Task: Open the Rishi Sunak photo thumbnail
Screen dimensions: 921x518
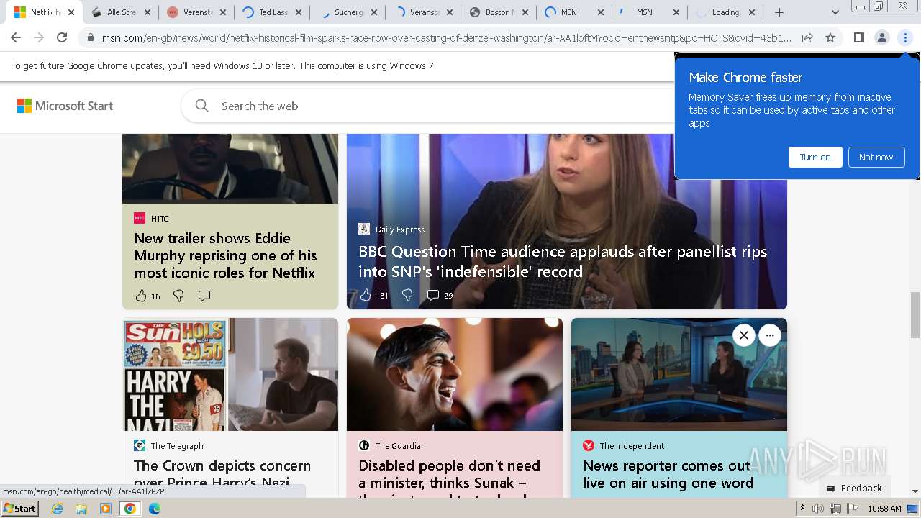Action: coord(455,375)
